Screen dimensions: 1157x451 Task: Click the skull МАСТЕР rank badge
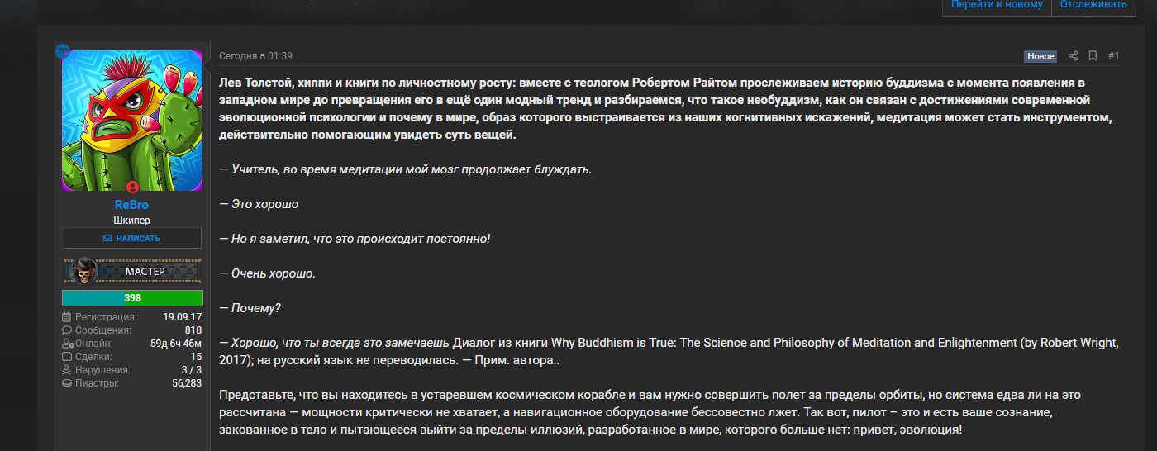tap(132, 271)
